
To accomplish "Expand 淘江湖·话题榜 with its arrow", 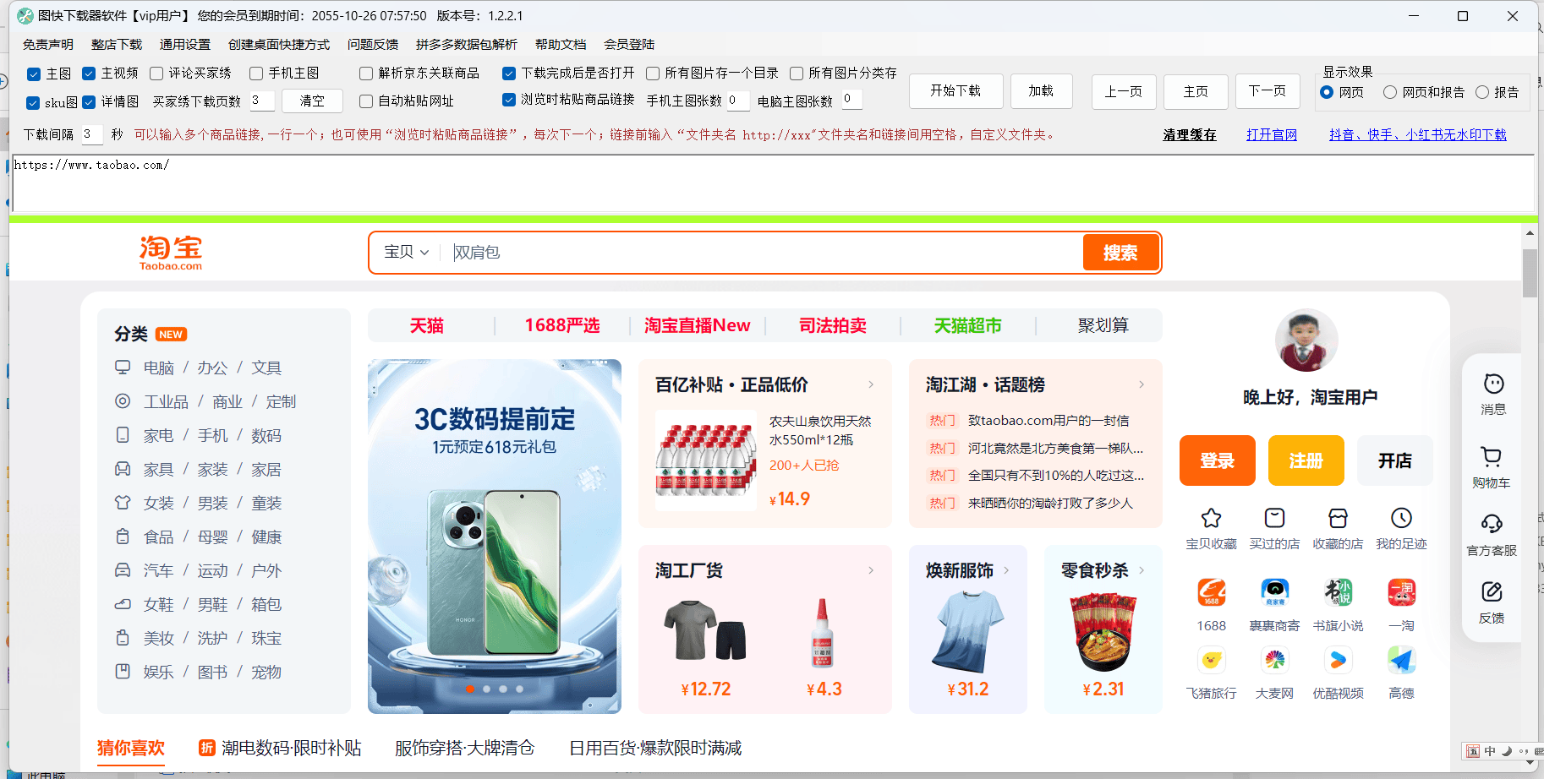I will [1142, 384].
